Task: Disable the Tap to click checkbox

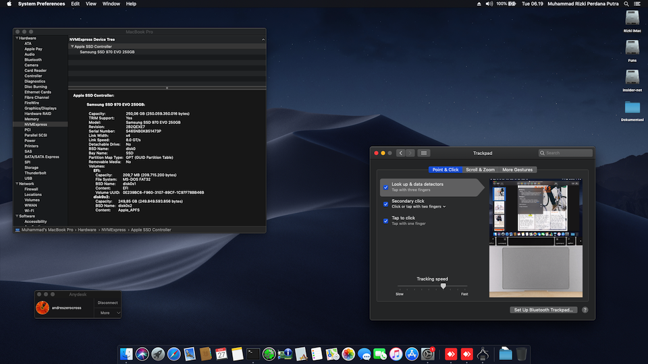Action: [386, 220]
